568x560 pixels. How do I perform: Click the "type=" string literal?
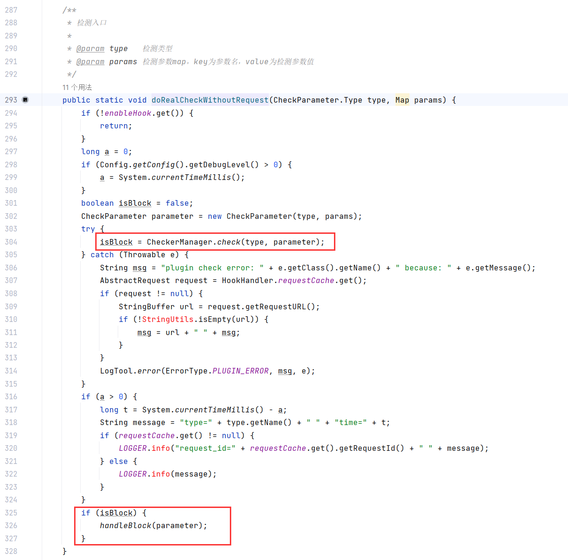coord(196,422)
